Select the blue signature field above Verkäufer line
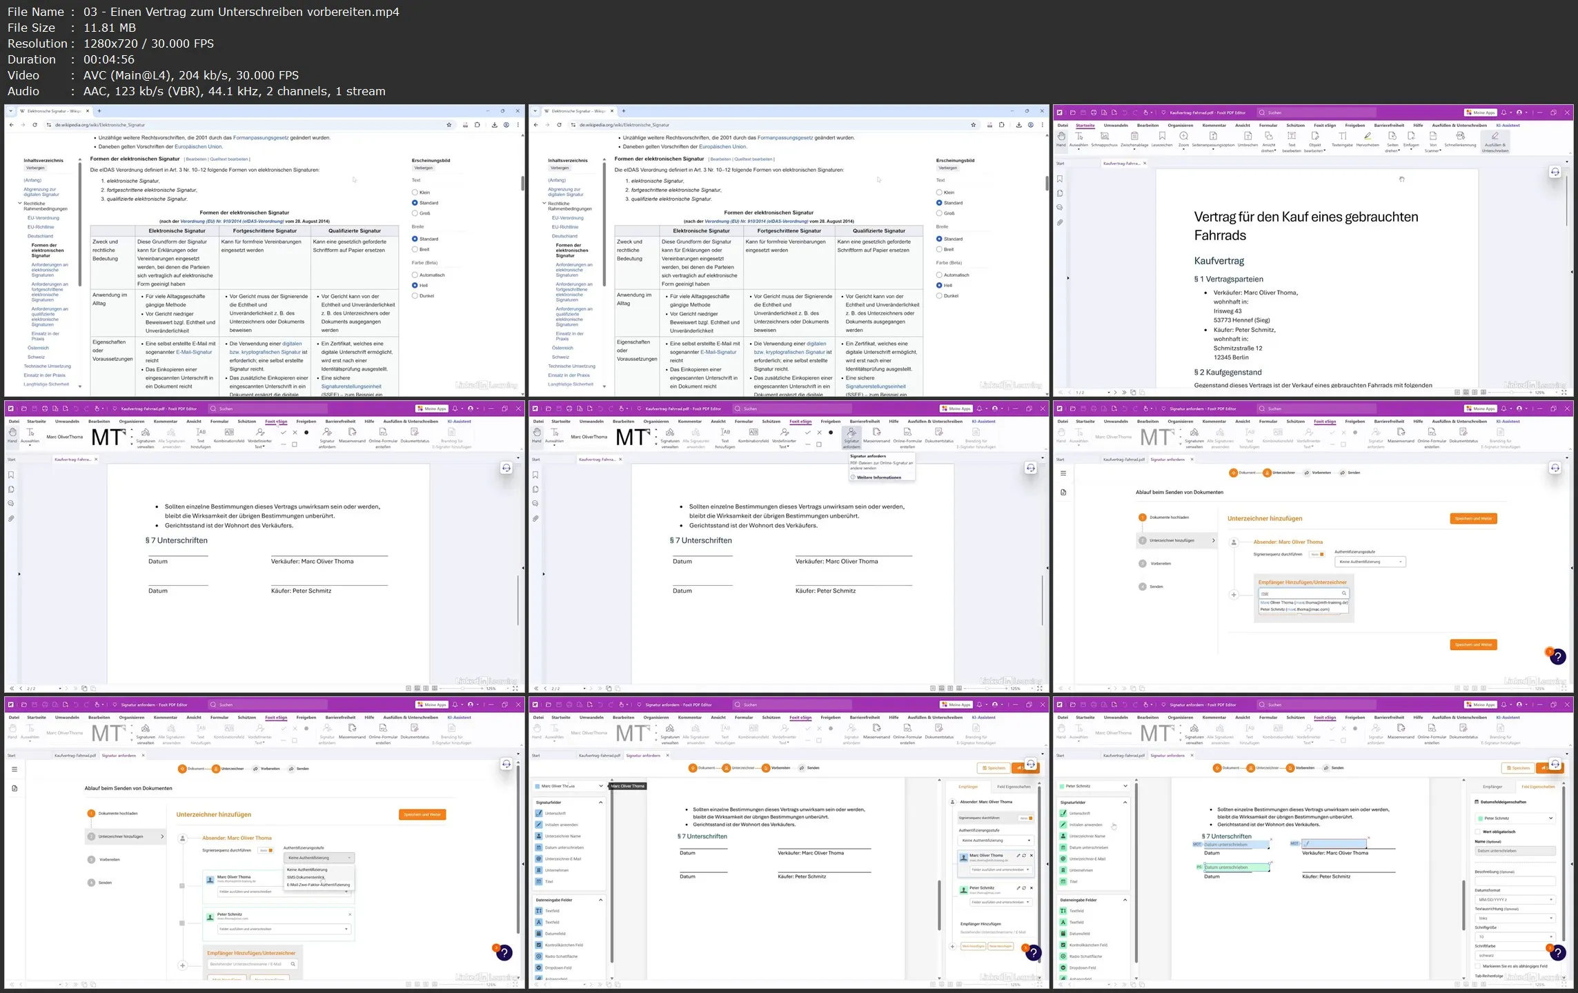Image resolution: width=1578 pixels, height=993 pixels. pyautogui.click(x=1334, y=843)
